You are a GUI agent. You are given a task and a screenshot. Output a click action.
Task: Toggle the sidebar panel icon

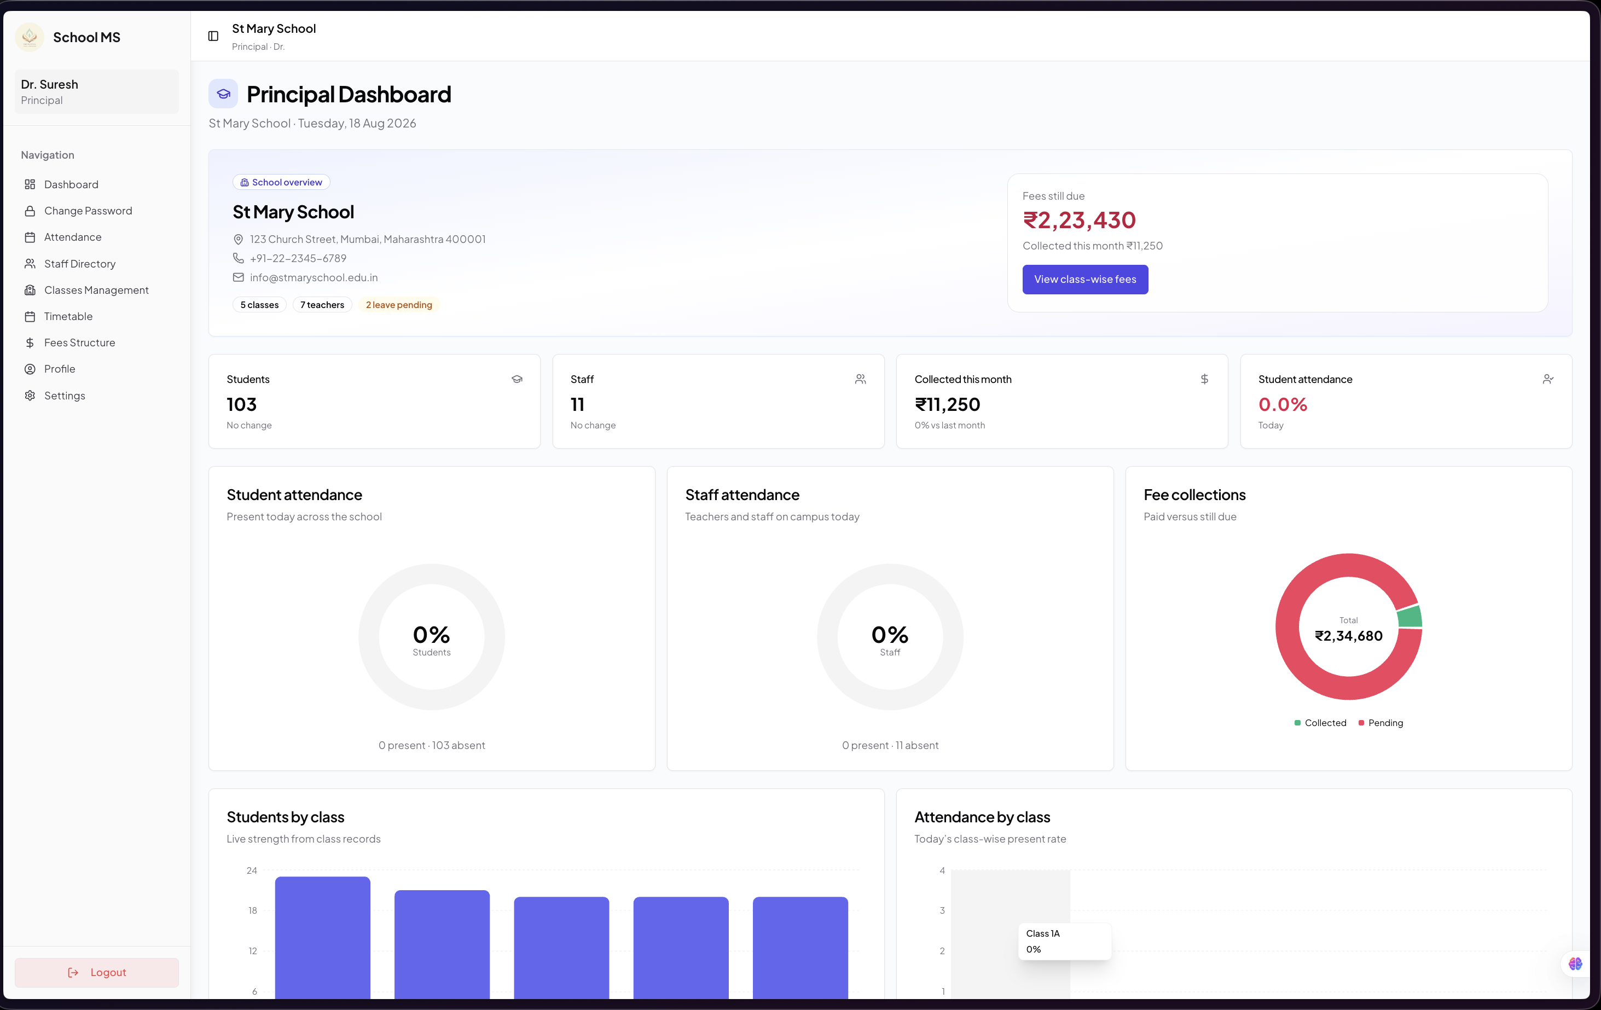click(213, 36)
